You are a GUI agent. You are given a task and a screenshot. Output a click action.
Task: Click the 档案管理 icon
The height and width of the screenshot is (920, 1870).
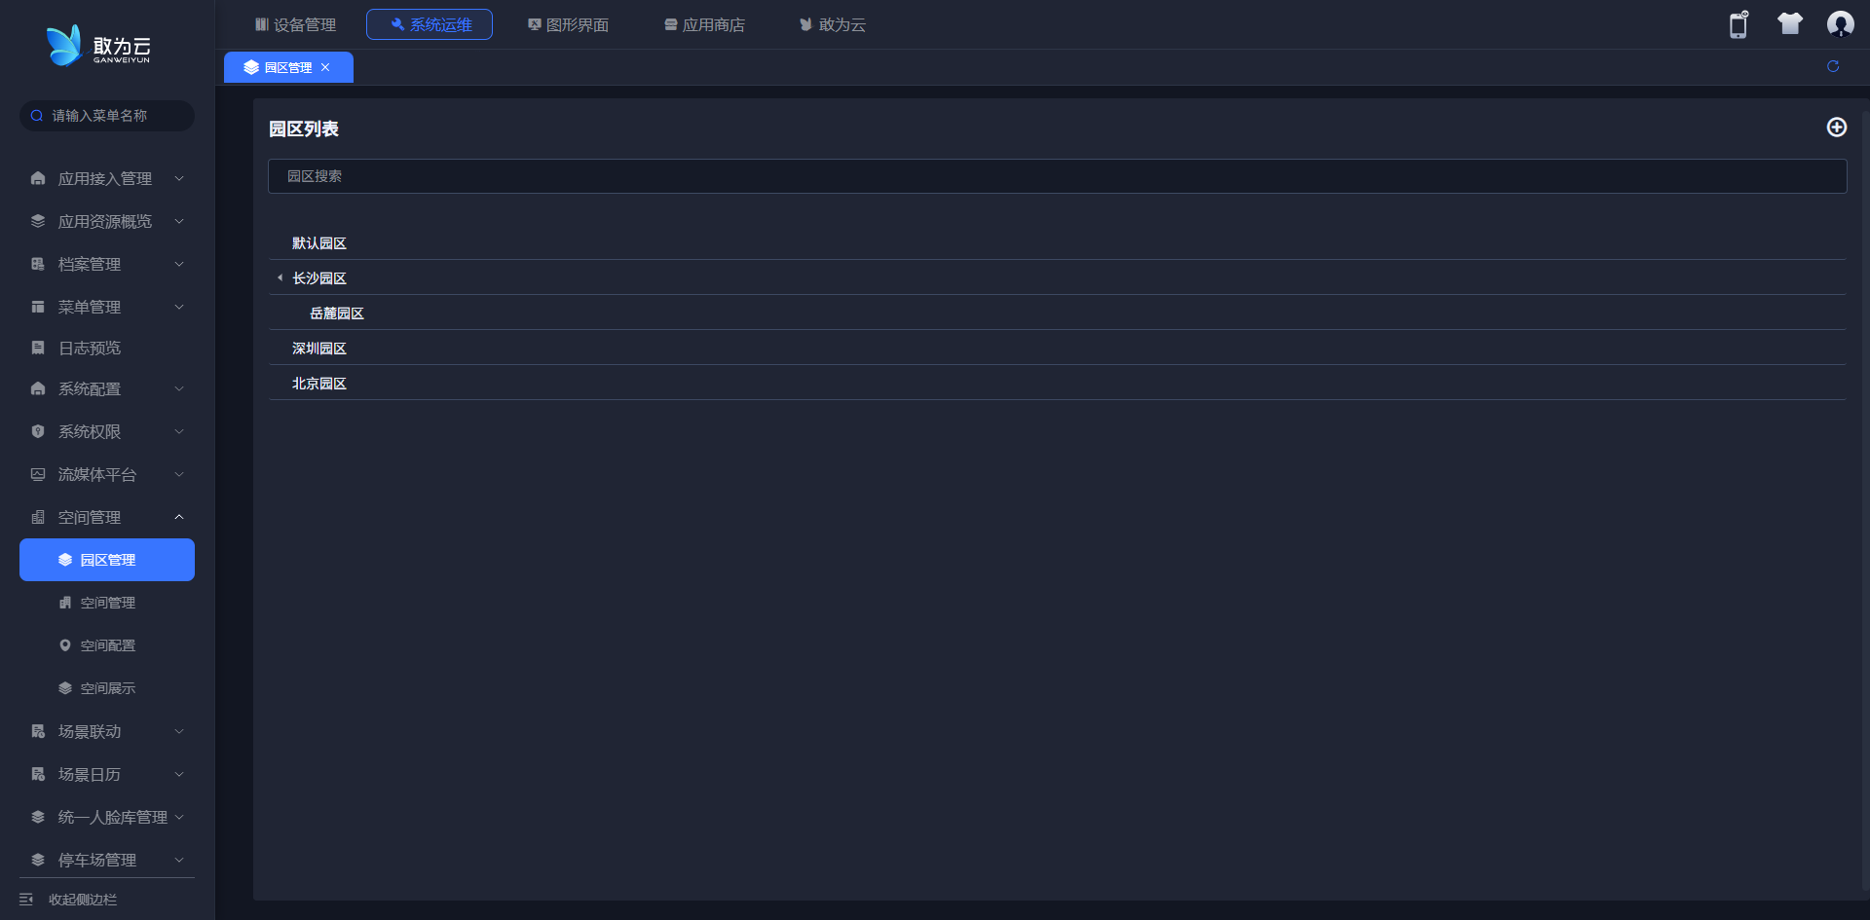pyautogui.click(x=38, y=264)
